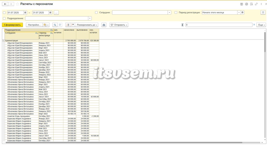This screenshot has width=267, height=145.
Task: Click the 68 000,00 balance cell
Action: coord(94,60)
